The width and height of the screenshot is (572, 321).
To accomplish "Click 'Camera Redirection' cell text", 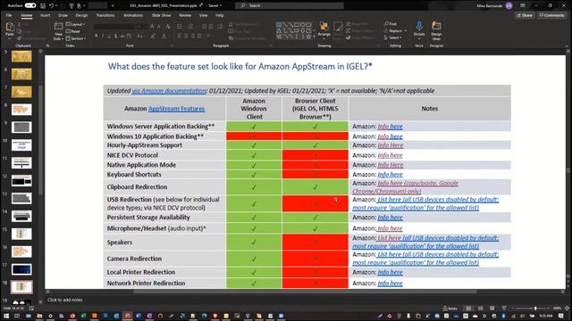I will 134,259.
